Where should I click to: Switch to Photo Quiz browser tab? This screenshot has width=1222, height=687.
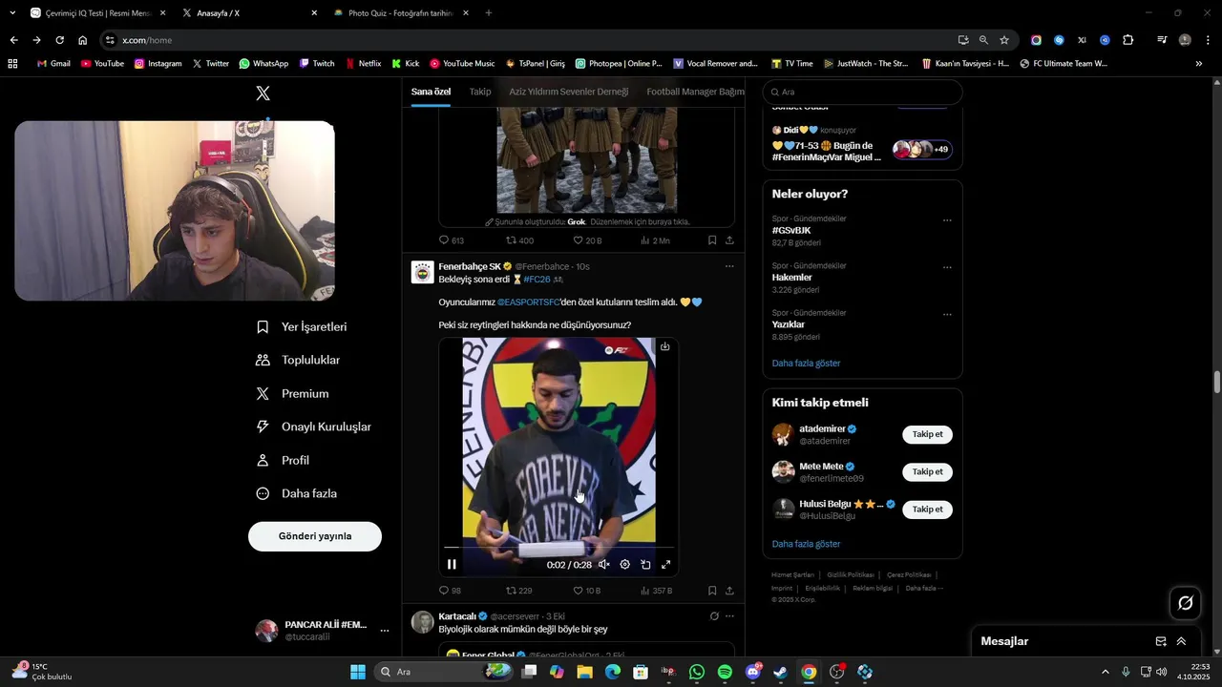[400, 13]
